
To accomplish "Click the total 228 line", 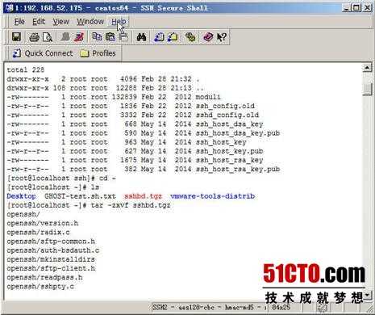I will [x=26, y=70].
